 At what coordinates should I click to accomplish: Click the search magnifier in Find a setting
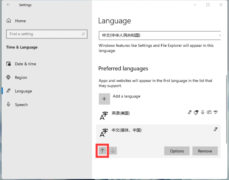[x=83, y=34]
